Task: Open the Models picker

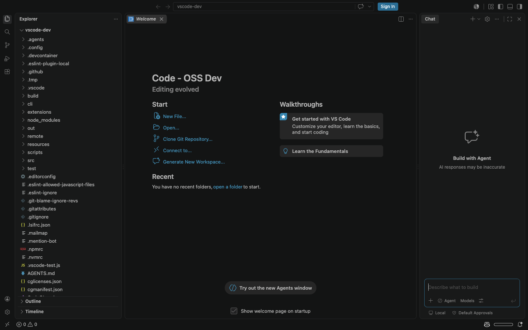Action: point(467,301)
